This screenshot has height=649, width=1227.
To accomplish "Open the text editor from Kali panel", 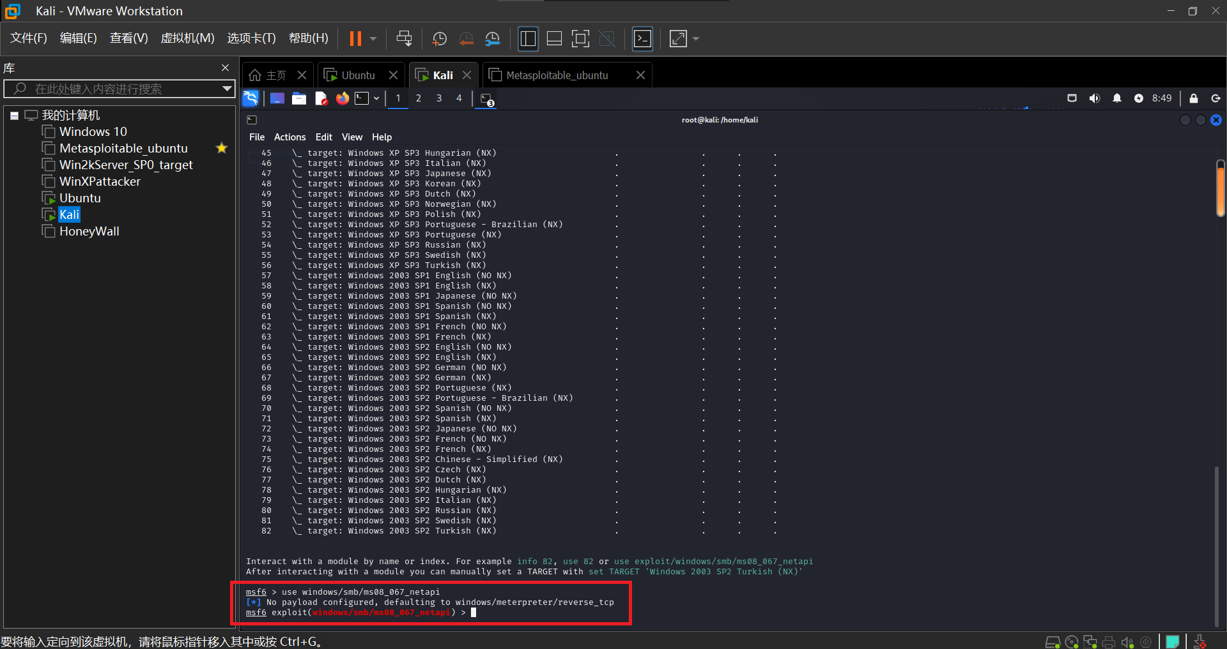I will [321, 98].
